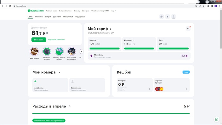Open the chat messages icon in header
Screen dimensions: 222x125
161,16
